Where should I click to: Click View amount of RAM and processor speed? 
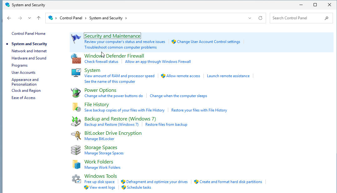[119, 76]
